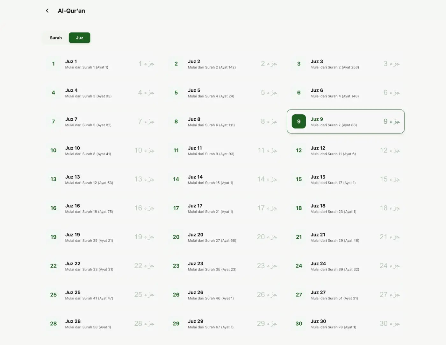Click the green number 12 badge
The width and height of the screenshot is (446, 345).
(x=299, y=151)
